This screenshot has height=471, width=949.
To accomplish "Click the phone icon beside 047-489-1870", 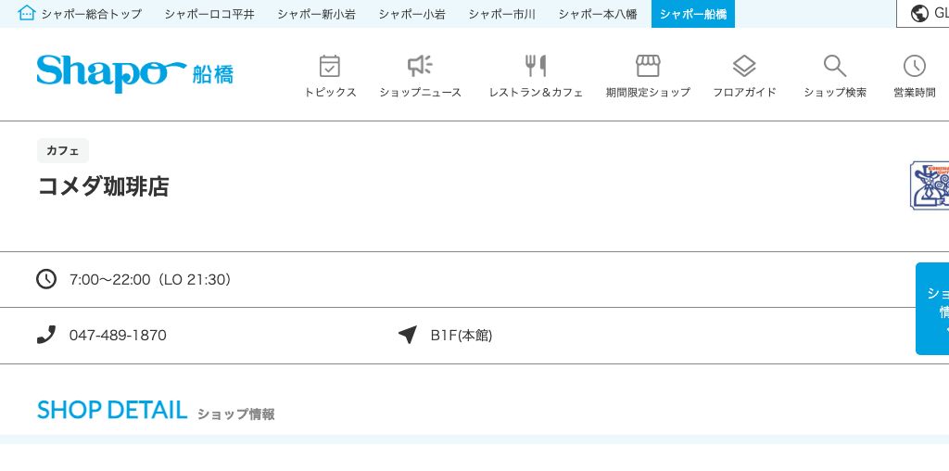I will click(46, 334).
